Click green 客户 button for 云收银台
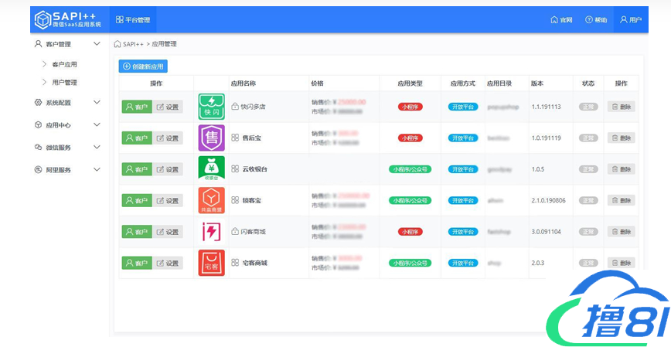The width and height of the screenshot is (671, 347). click(x=137, y=169)
